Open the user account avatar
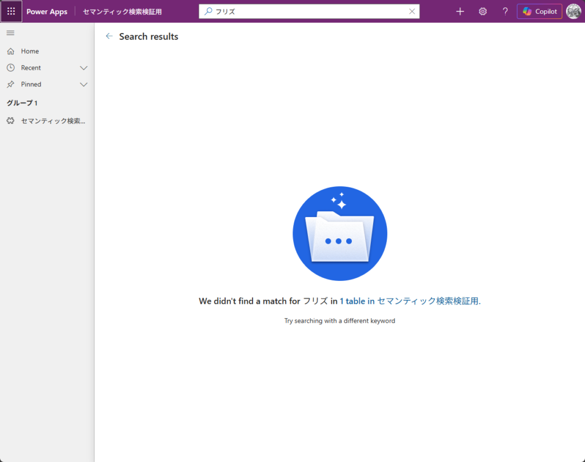The width and height of the screenshot is (585, 462). 573,11
